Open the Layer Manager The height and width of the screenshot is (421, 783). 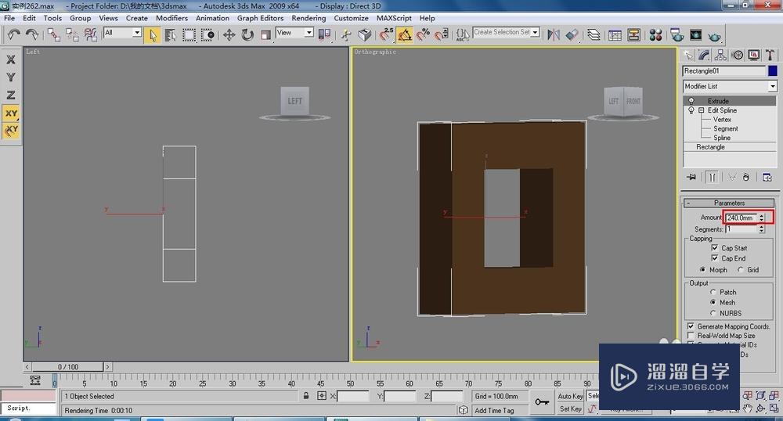[x=594, y=34]
